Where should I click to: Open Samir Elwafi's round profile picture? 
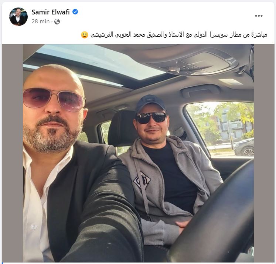18,17
